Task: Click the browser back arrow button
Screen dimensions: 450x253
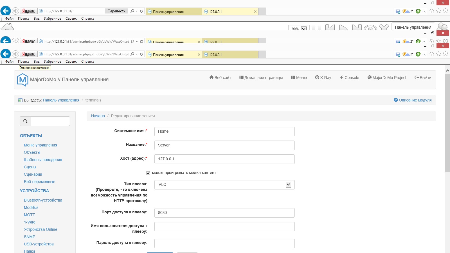Action: coord(6,54)
